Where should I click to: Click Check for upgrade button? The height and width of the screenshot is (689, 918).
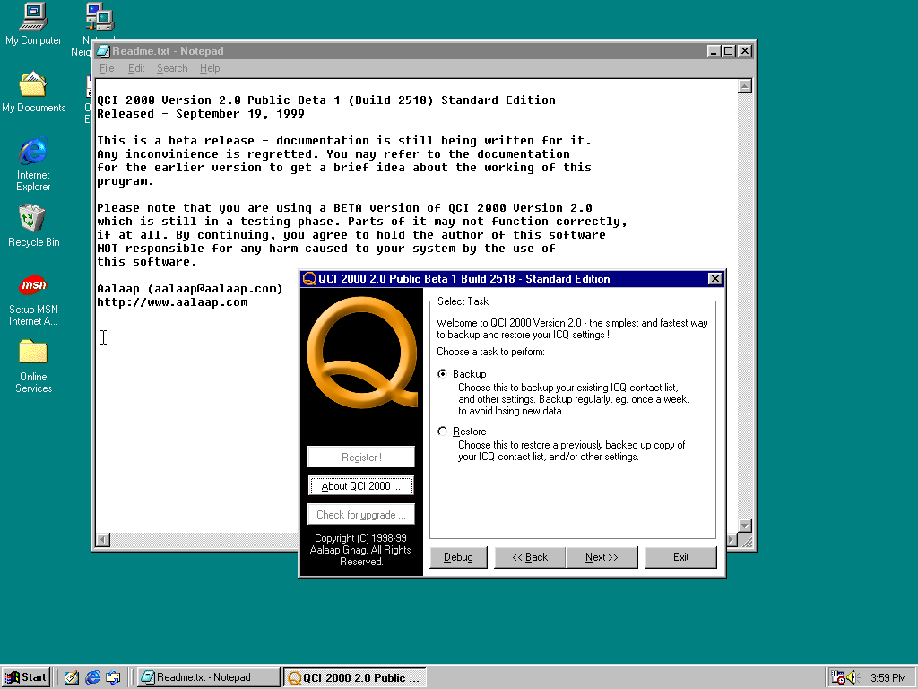coord(361,514)
